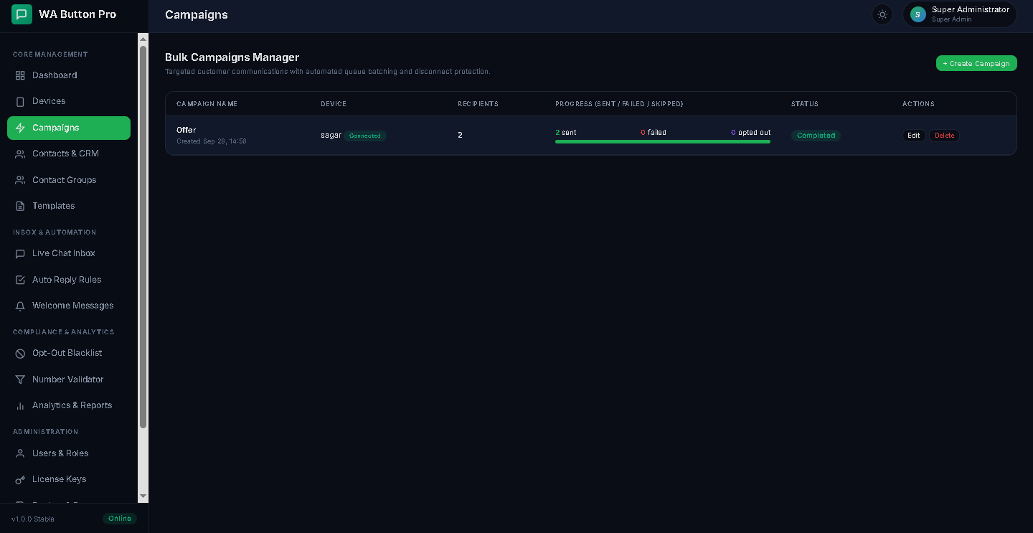Click the Welcome Messages bell icon
The image size is (1033, 533).
coord(20,306)
